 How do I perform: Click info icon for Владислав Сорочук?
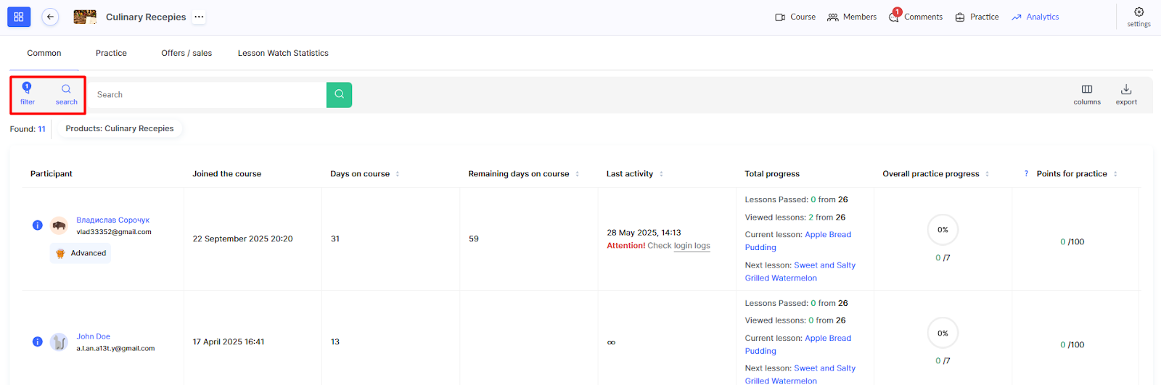(38, 225)
